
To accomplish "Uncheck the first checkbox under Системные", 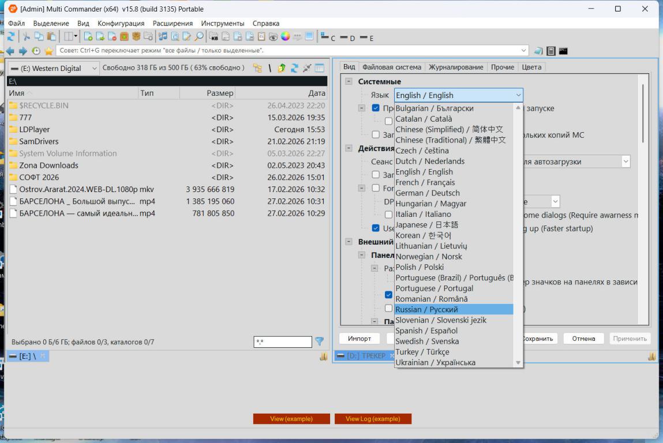I will (x=376, y=108).
